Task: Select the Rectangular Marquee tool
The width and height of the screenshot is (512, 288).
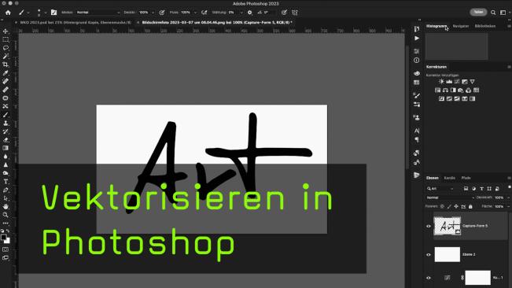Action: tap(6, 39)
